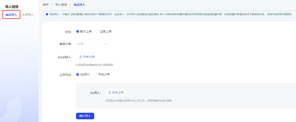The width and height of the screenshot is (296, 122).
Task: Click the blue 确认导入 button
Action: [x=85, y=116]
